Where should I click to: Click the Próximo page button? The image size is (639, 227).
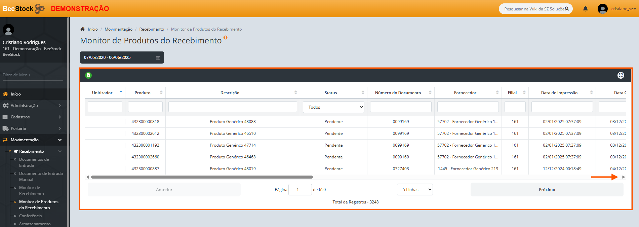(547, 190)
